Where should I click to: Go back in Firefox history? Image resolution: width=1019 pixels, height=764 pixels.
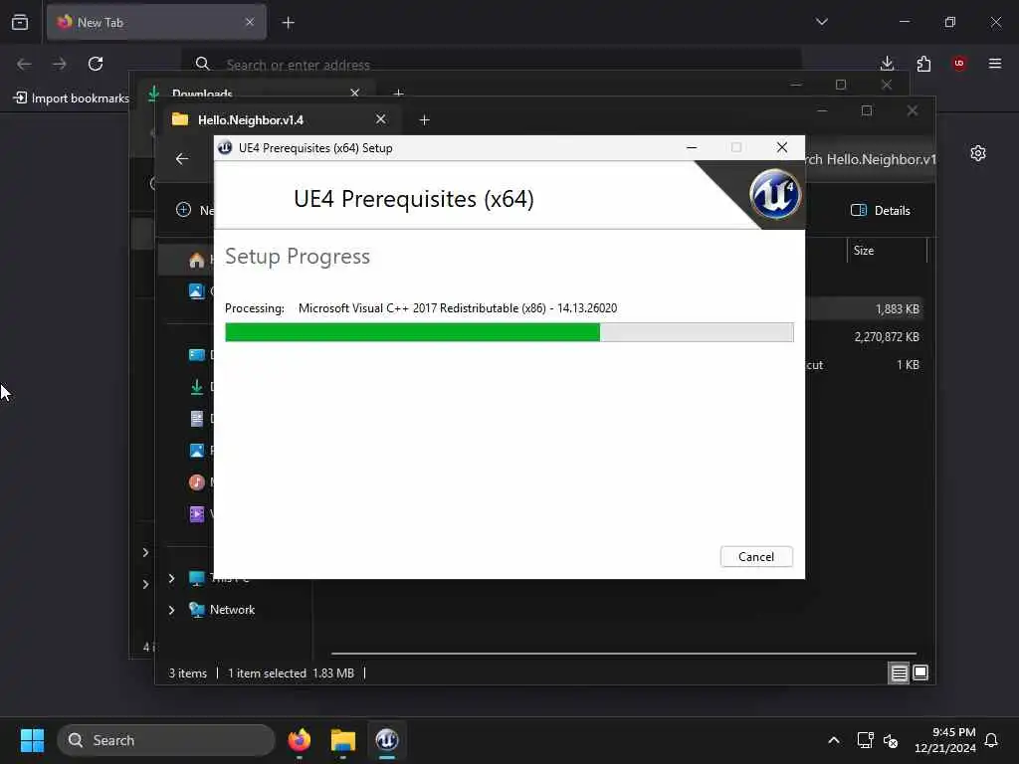(24, 64)
